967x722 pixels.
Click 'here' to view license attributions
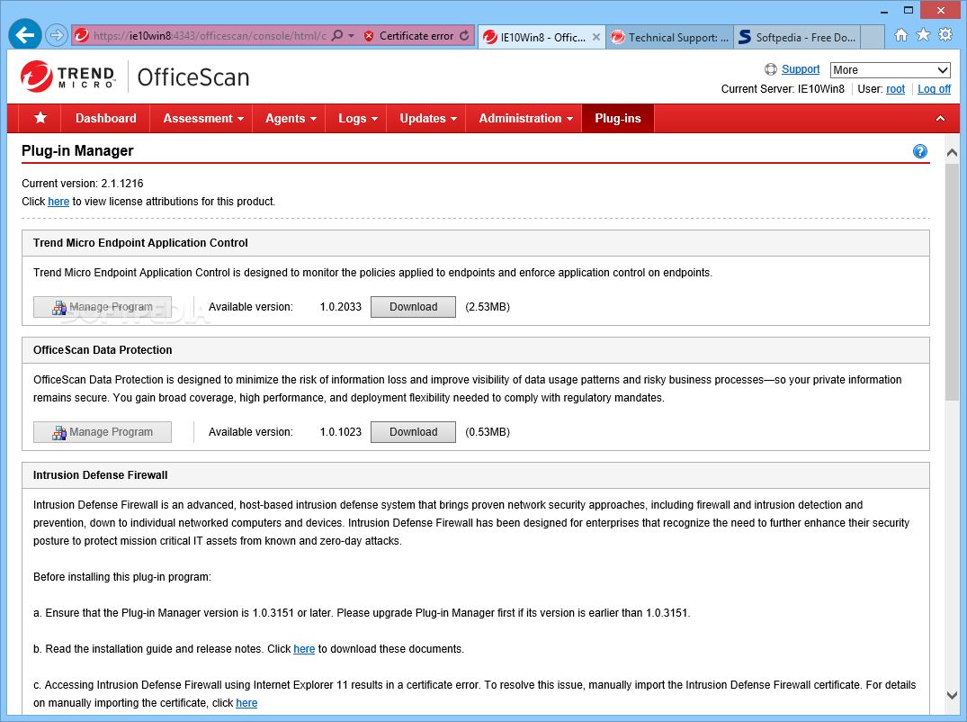click(x=58, y=201)
